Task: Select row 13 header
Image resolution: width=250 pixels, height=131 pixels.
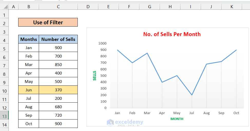Action: [x=4, y=116]
